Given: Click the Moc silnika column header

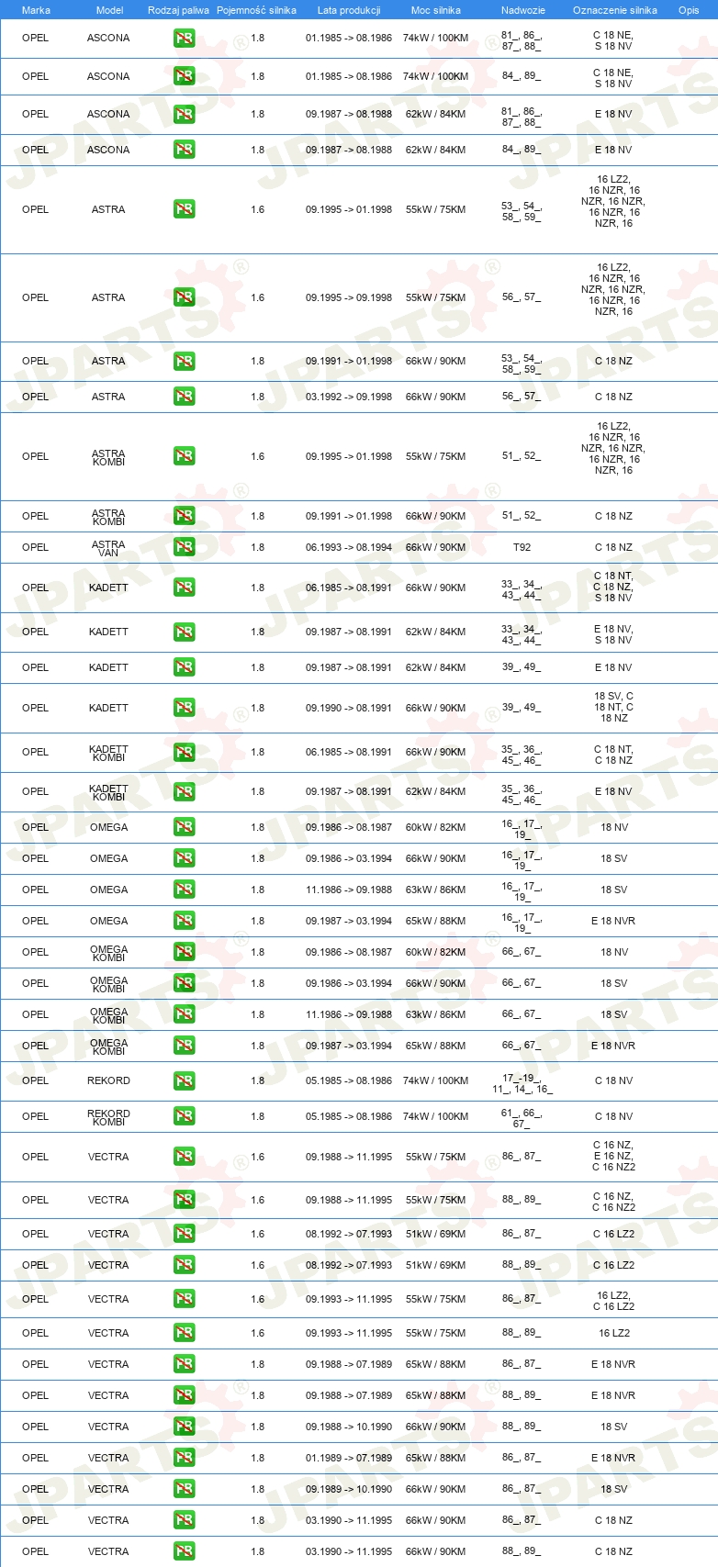Looking at the screenshot, I should (x=436, y=10).
